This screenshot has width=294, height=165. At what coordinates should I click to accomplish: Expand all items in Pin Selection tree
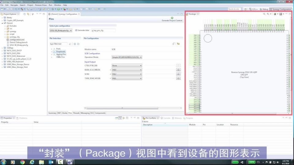pyautogui.click(x=74, y=44)
